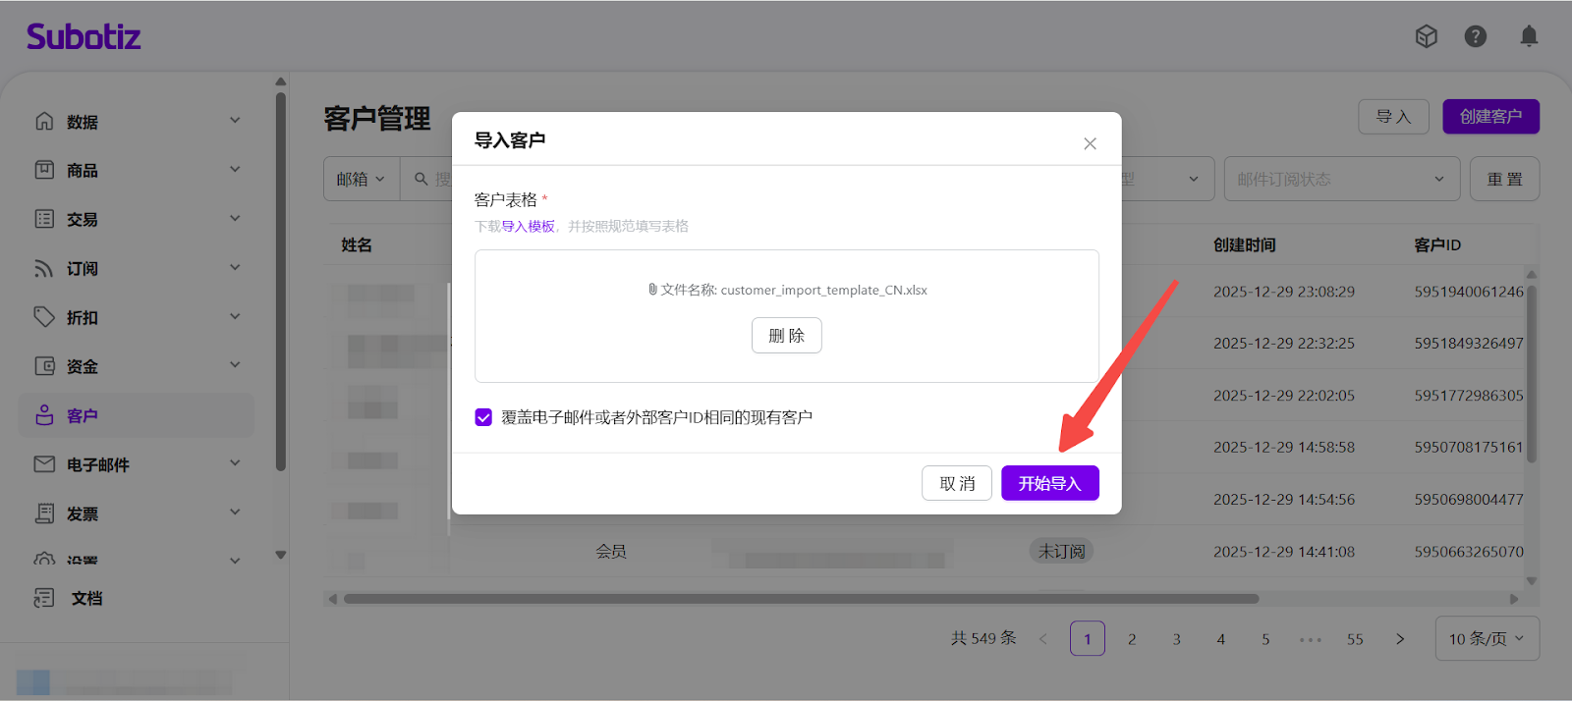The height and width of the screenshot is (701, 1572).
Task: Click the 数据 home icon in sidebar
Action: (x=44, y=121)
